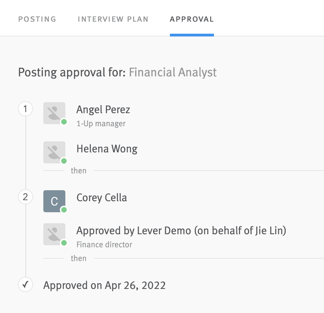Screen dimensions: 324x313
Task: Select Corey Cella's avatar initial icon
Action: (54, 201)
